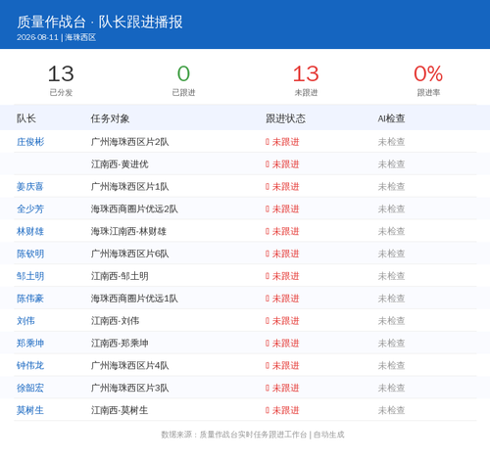Select the task object 海珠西商圈片优远1队
Screen dimensions: 490x463
coord(134,299)
